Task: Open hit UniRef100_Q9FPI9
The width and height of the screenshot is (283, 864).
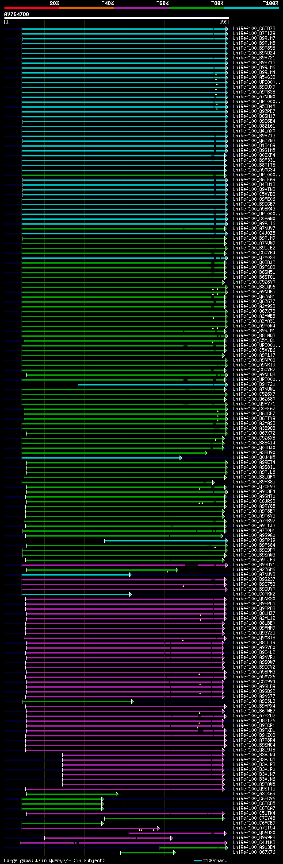Action: click(x=254, y=541)
